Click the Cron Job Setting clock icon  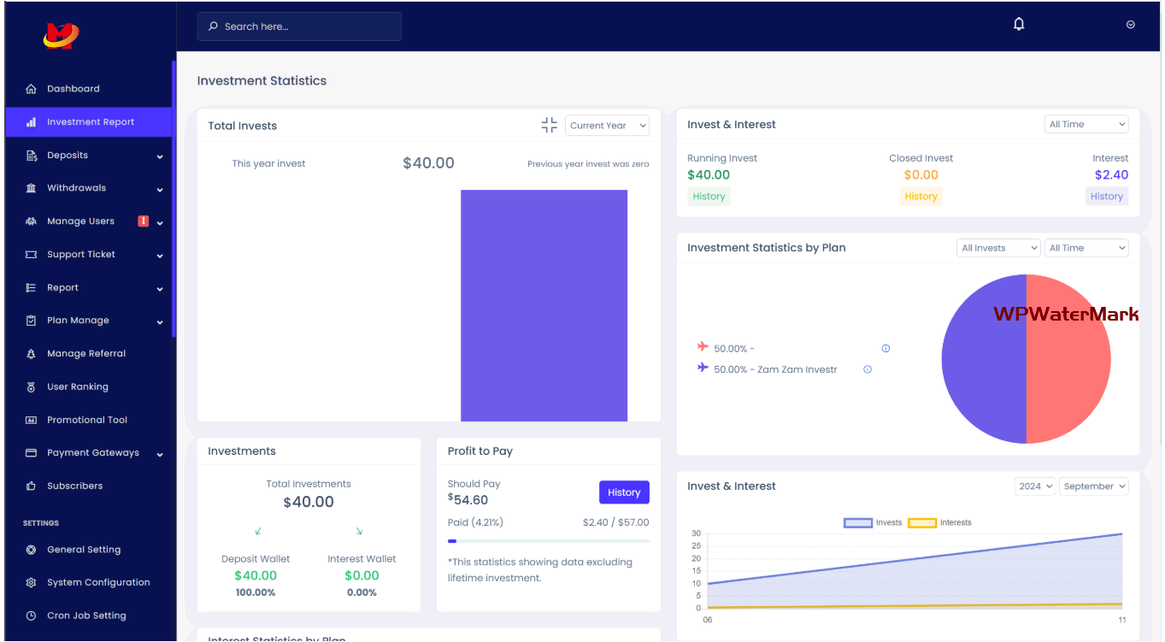pyautogui.click(x=32, y=615)
